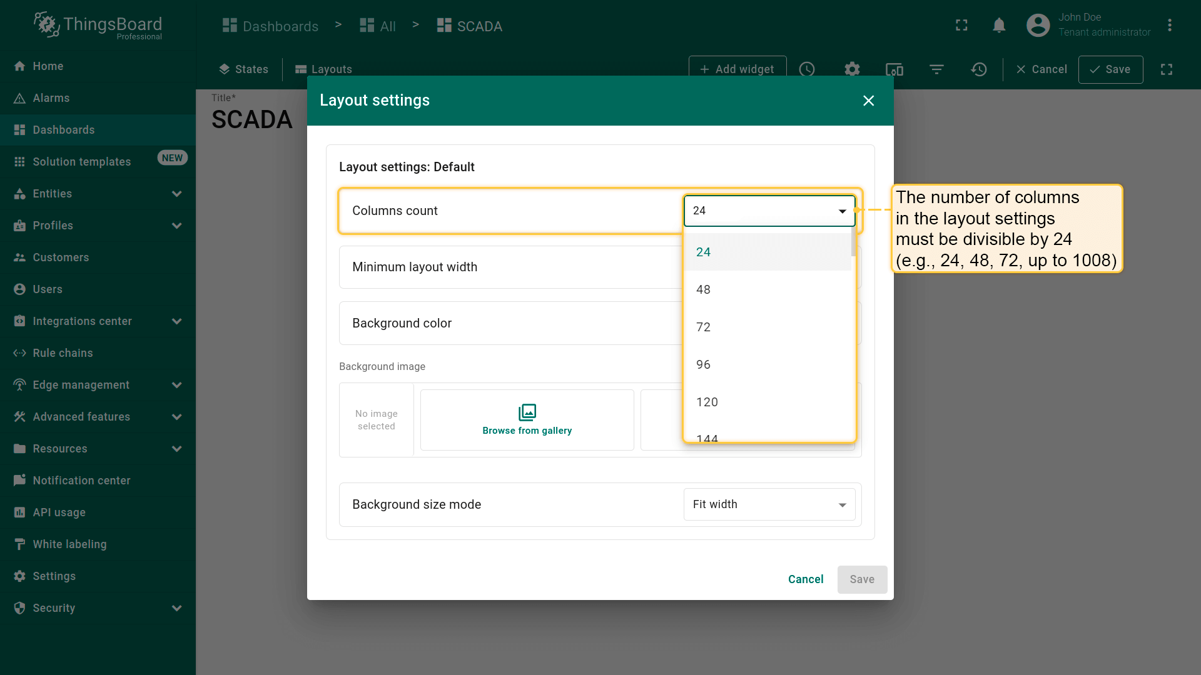
Task: Toggle fullscreen icon in top header
Action: [961, 26]
